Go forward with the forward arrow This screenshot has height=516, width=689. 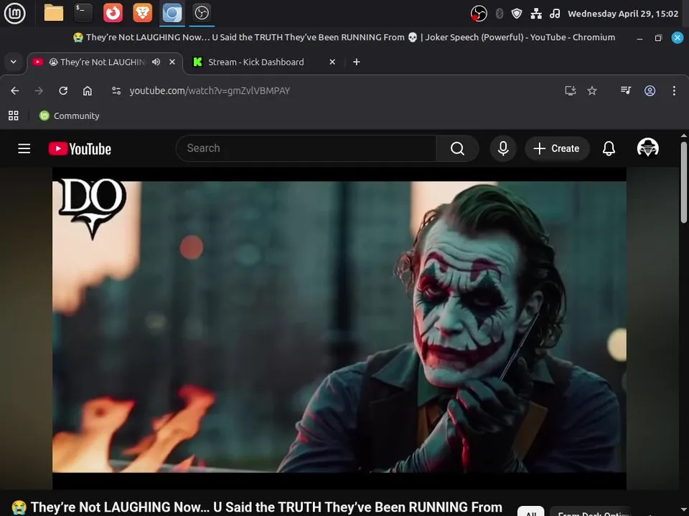pyautogui.click(x=39, y=91)
